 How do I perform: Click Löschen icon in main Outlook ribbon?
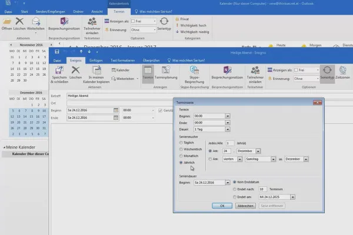coord(19,21)
